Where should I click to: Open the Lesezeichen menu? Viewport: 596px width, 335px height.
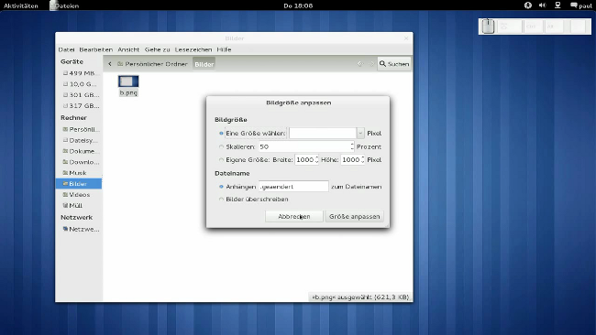pyautogui.click(x=193, y=49)
